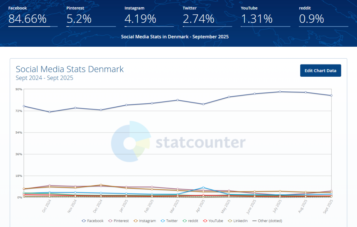
Task: Click the Social Media Stats Denmark chart title
Action: point(70,69)
